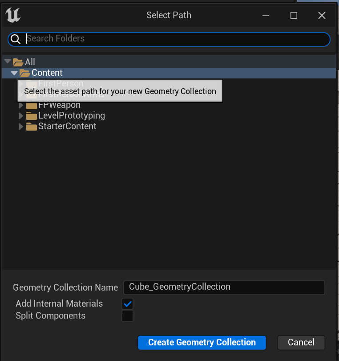Image resolution: width=339 pixels, height=361 pixels.
Task: Click the magnifier icon in the search box
Action: tap(16, 39)
